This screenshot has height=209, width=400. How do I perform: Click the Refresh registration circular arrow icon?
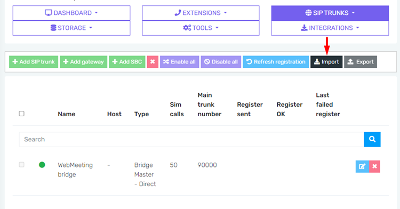pyautogui.click(x=249, y=62)
